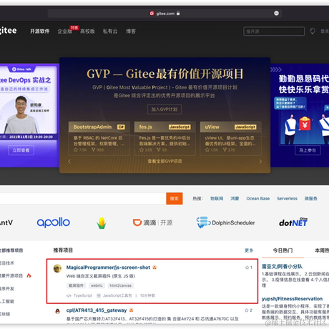This screenshot has height=329, width=329.
Task: Click the Gitee logo in header
Action: click(x=8, y=31)
